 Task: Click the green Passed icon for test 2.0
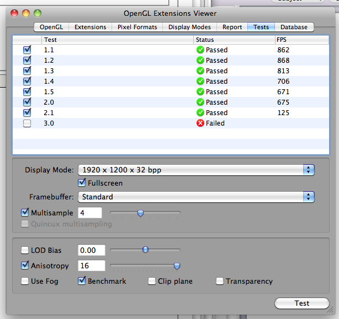[x=200, y=102]
